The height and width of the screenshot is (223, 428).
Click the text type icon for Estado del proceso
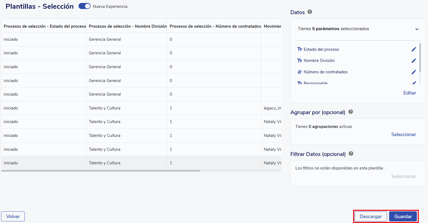coord(300,49)
